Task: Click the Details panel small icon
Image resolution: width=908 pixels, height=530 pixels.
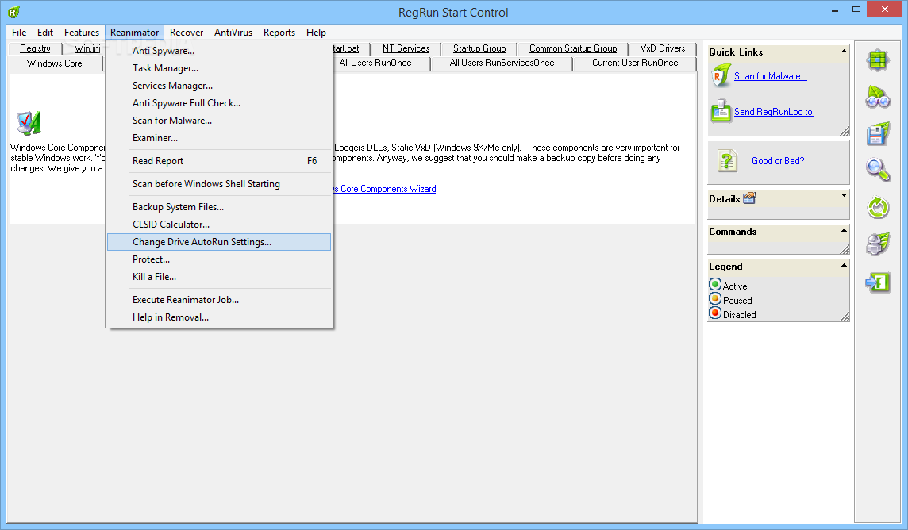Action: [x=749, y=198]
